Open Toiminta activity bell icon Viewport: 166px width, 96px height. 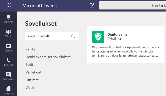pyautogui.click(x=8, y=17)
